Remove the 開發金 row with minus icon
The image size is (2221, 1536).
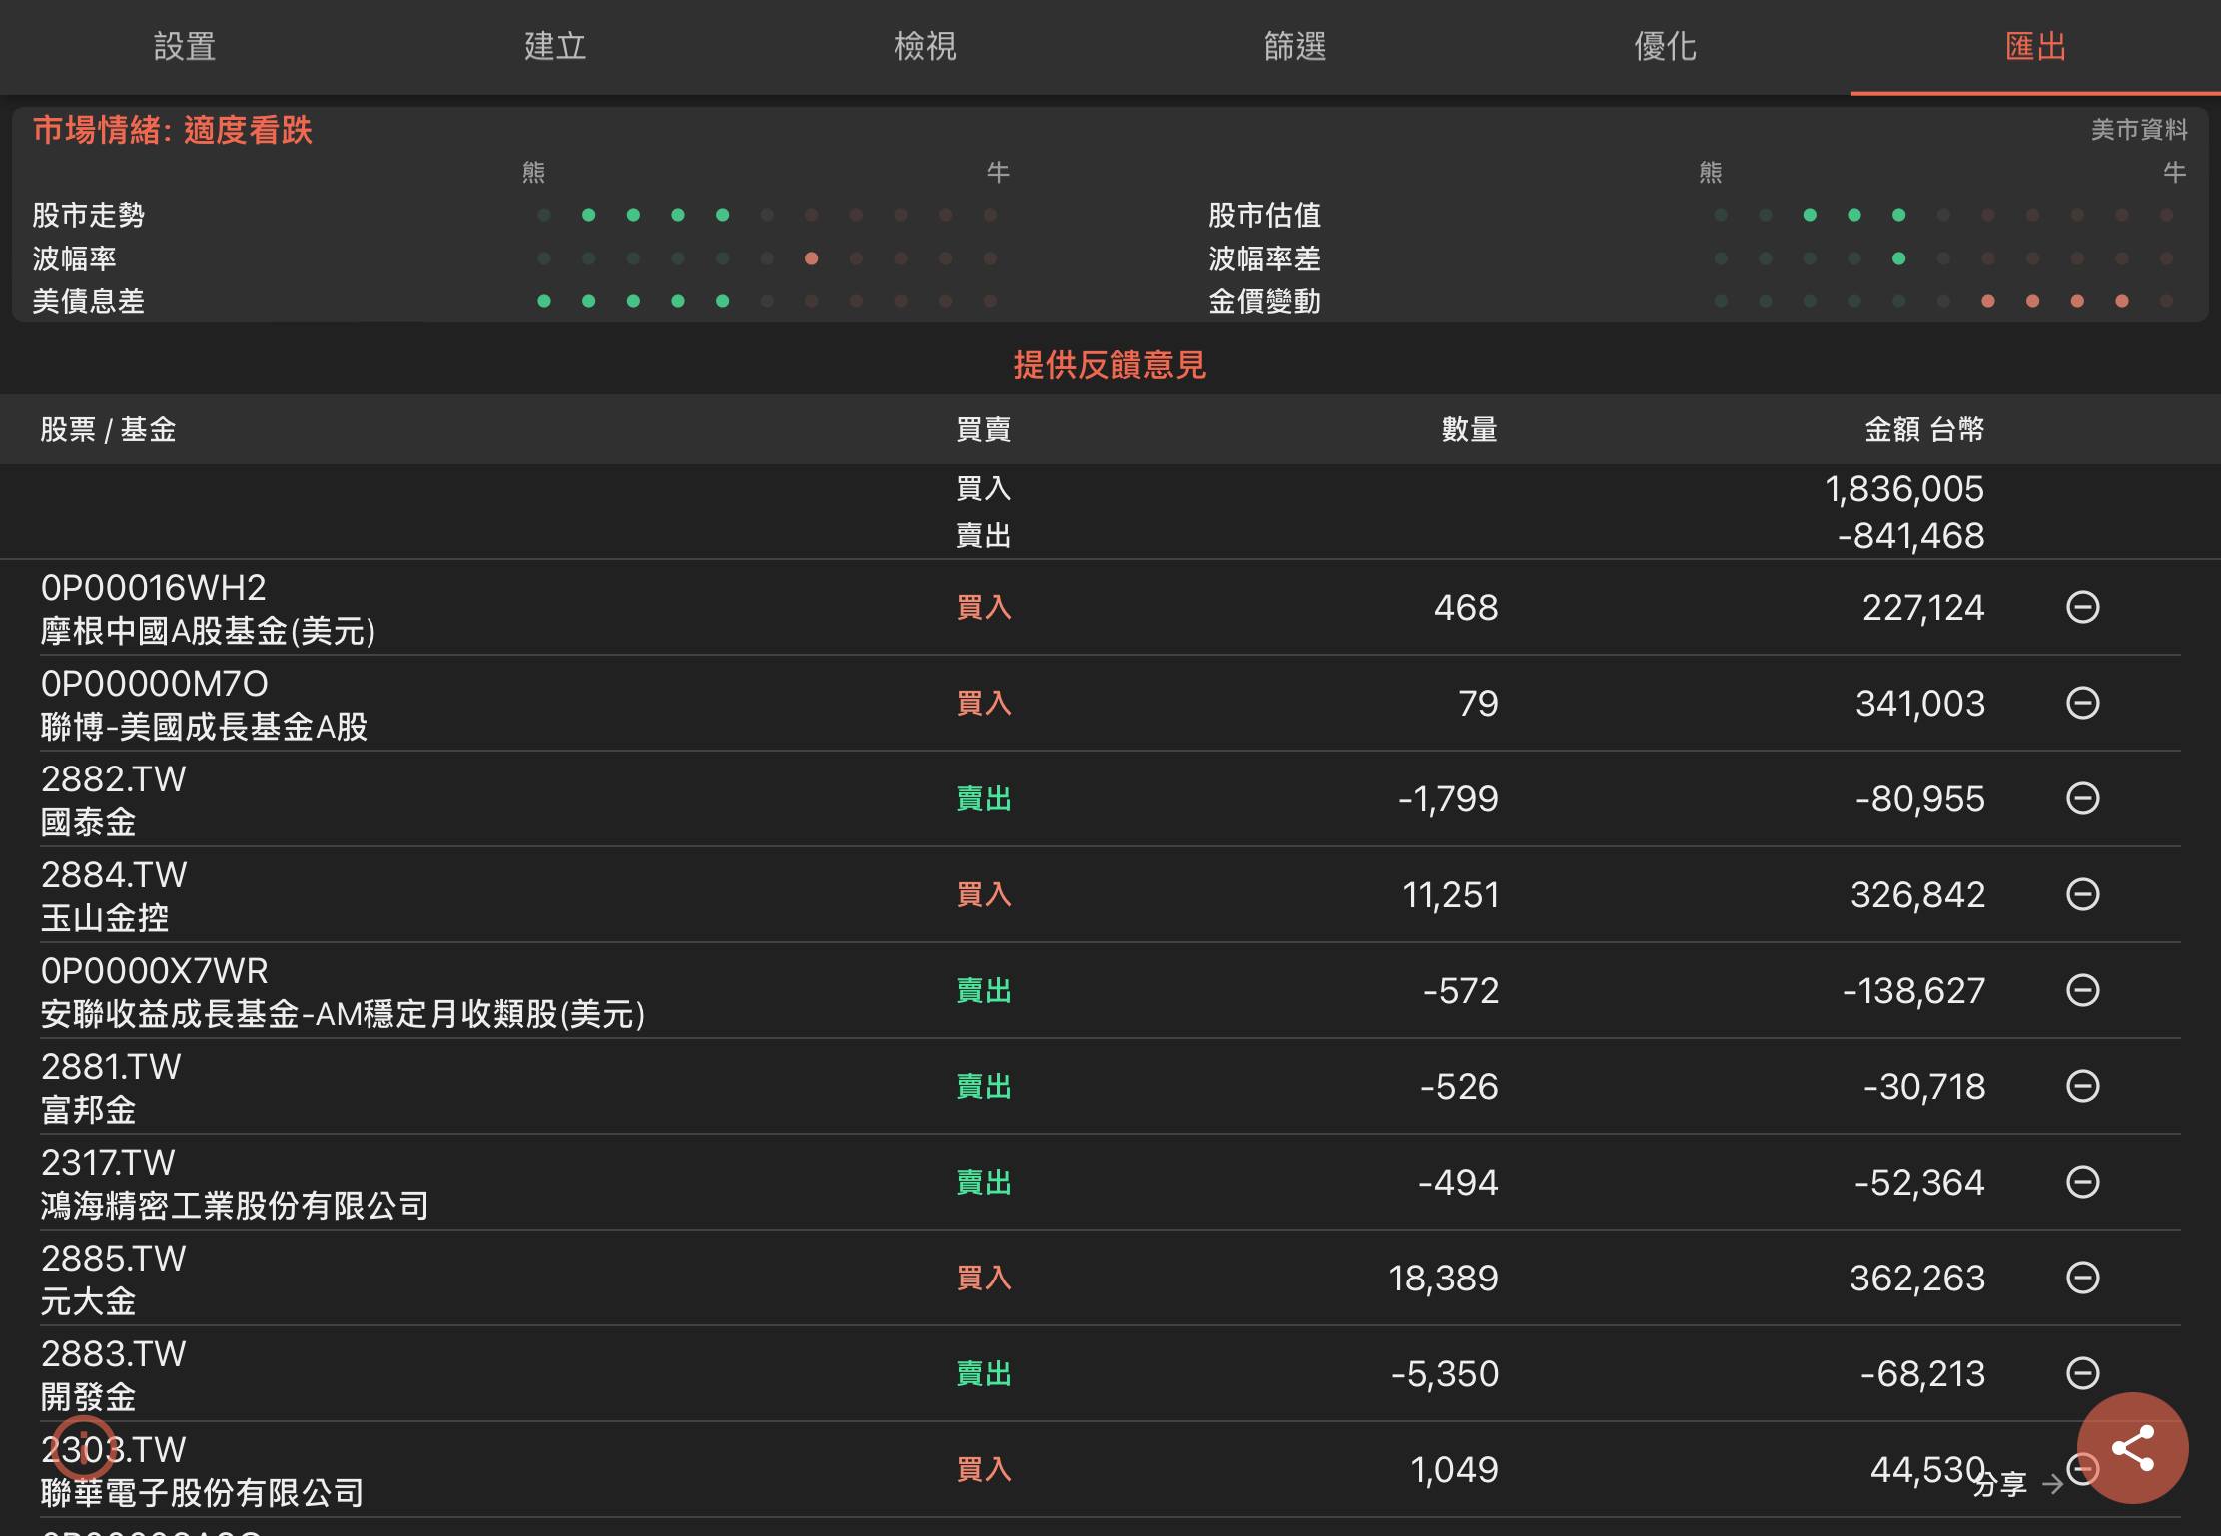[x=2082, y=1373]
